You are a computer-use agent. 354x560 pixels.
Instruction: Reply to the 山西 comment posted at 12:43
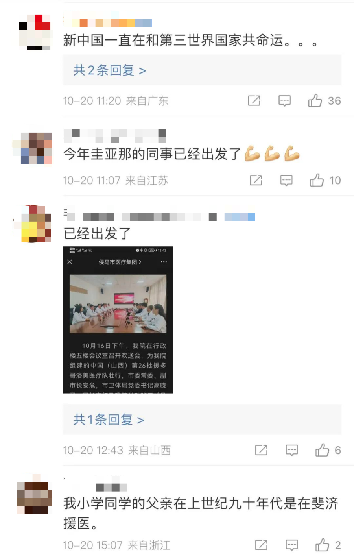click(291, 450)
